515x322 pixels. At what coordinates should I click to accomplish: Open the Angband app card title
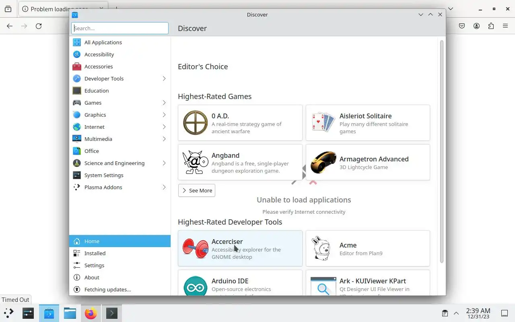click(x=225, y=155)
